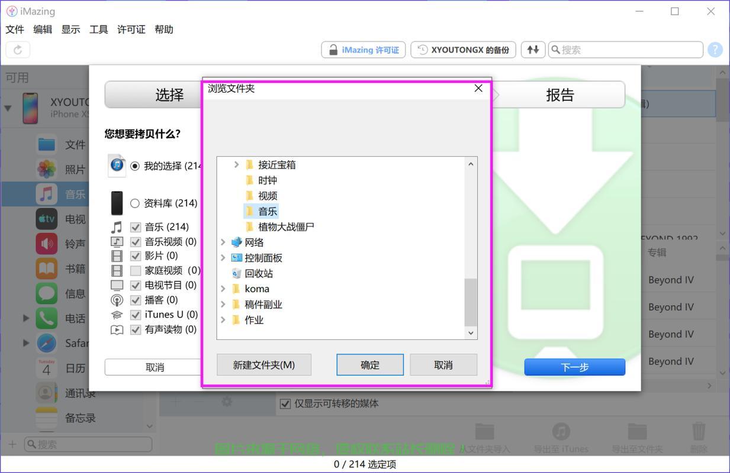
Task: Select 我的选择 radio button
Action: click(135, 166)
